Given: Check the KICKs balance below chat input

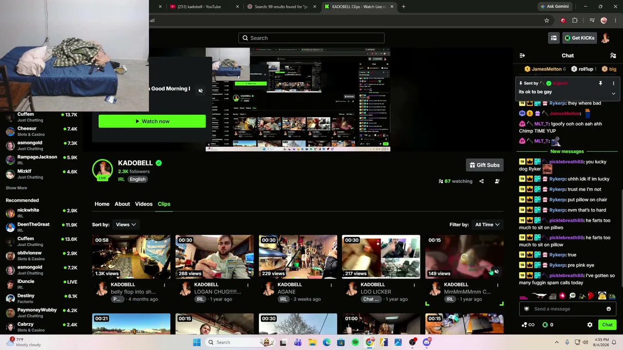Looking at the screenshot, I should 548,325.
